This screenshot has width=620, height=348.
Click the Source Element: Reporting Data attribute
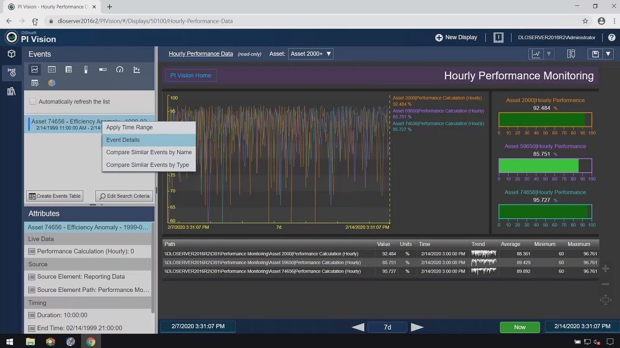(x=88, y=277)
